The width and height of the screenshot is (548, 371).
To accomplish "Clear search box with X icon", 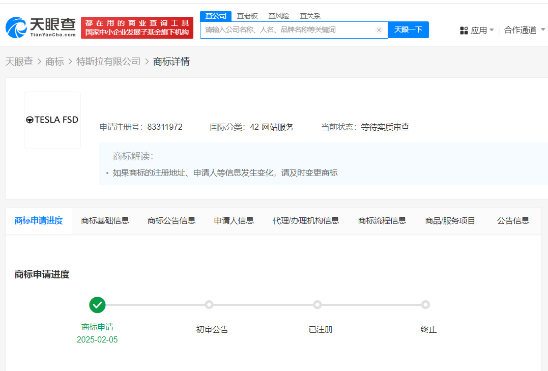I will pyautogui.click(x=379, y=30).
